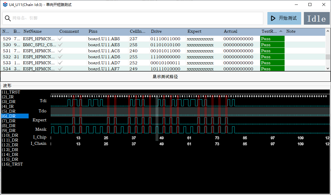Click the Idle status indicator

[x=317, y=18]
